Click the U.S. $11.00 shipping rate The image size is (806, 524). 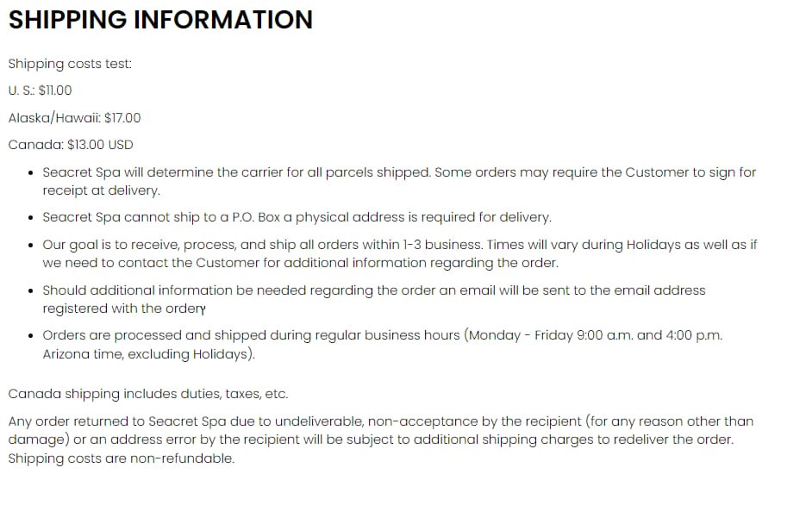tap(41, 90)
